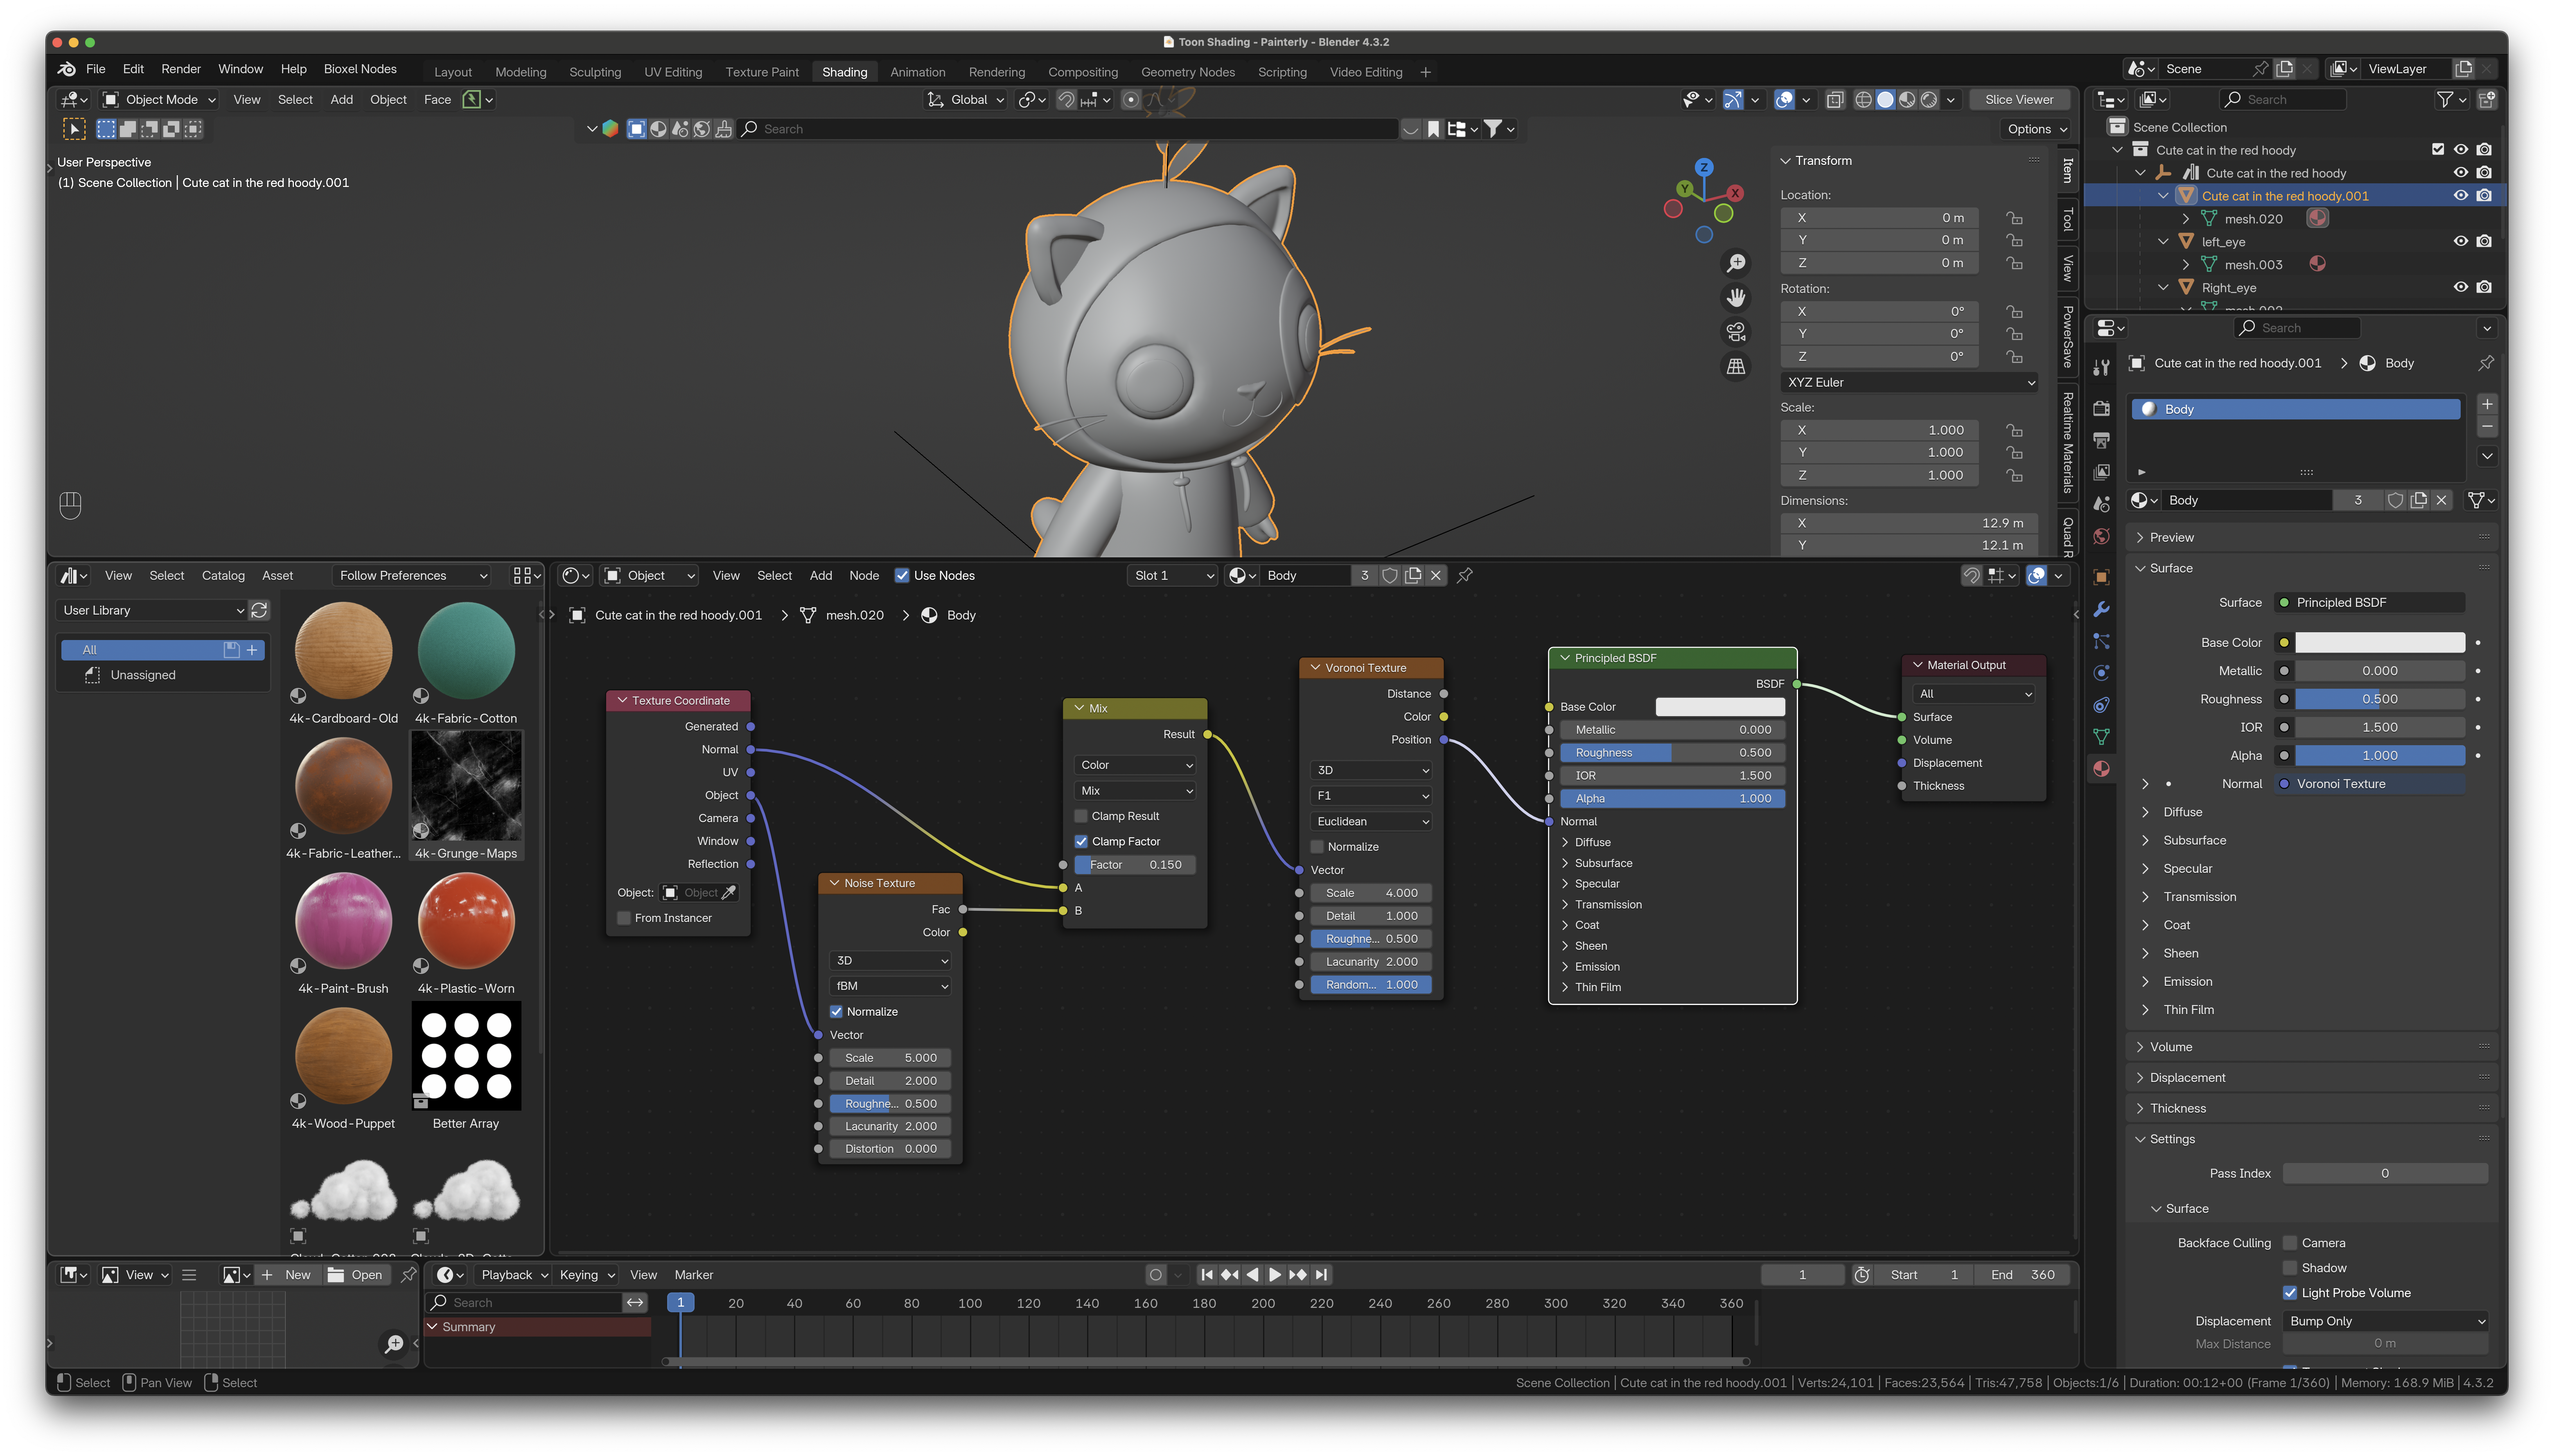This screenshot has height=1456, width=2554.
Task: Play the animation forward
Action: 1274,1275
